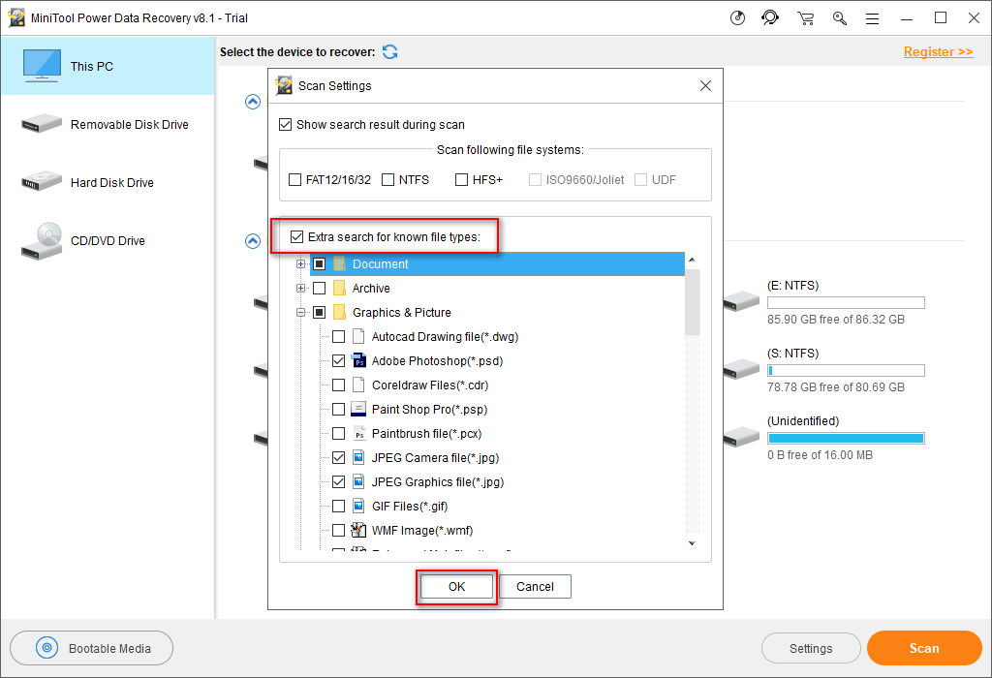This screenshot has height=678, width=992.
Task: Check GIF Files(*.gif) checkbox
Action: tap(338, 506)
